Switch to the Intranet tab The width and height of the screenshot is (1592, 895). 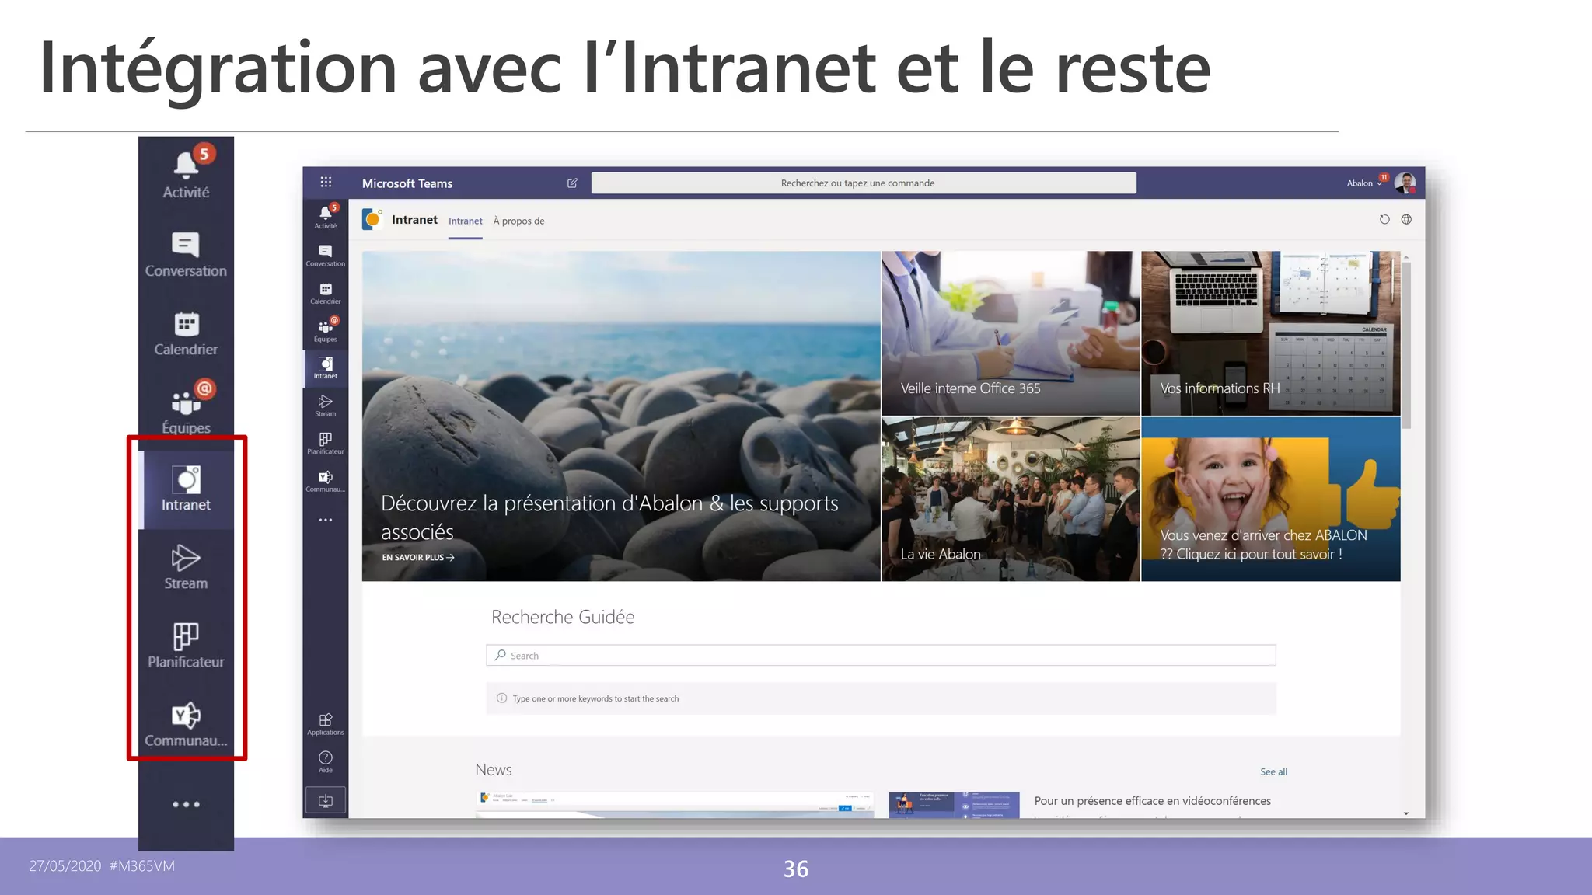[465, 221]
